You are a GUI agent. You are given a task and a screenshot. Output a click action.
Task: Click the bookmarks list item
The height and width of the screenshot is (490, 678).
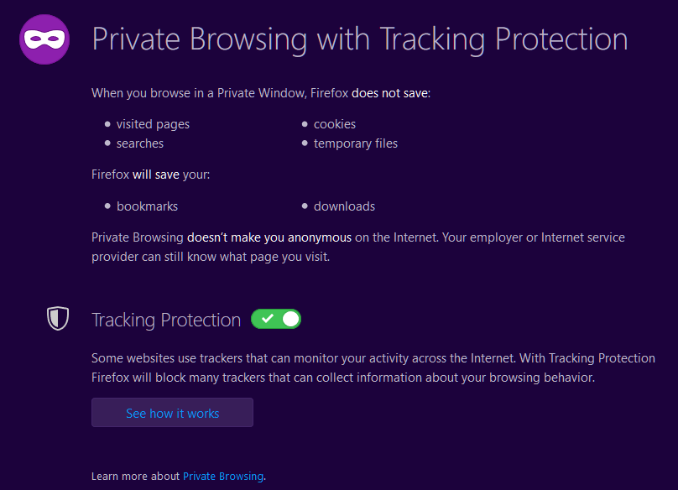pos(147,206)
